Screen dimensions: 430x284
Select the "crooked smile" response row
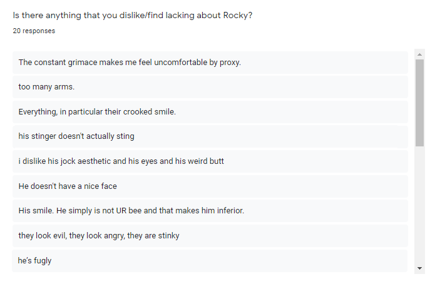[x=210, y=112]
